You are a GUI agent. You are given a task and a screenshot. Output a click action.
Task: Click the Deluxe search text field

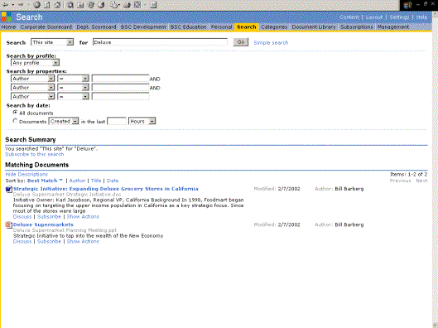(x=160, y=42)
